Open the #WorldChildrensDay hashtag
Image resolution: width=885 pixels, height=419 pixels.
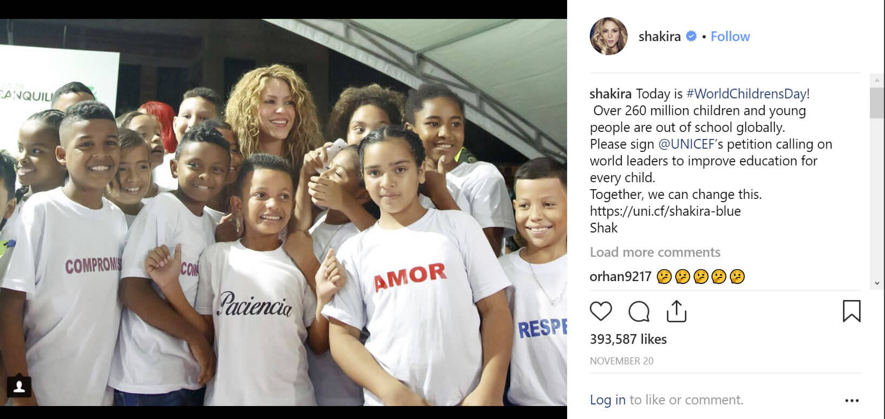click(x=748, y=94)
